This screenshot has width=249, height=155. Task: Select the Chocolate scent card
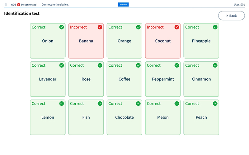tap(125, 117)
